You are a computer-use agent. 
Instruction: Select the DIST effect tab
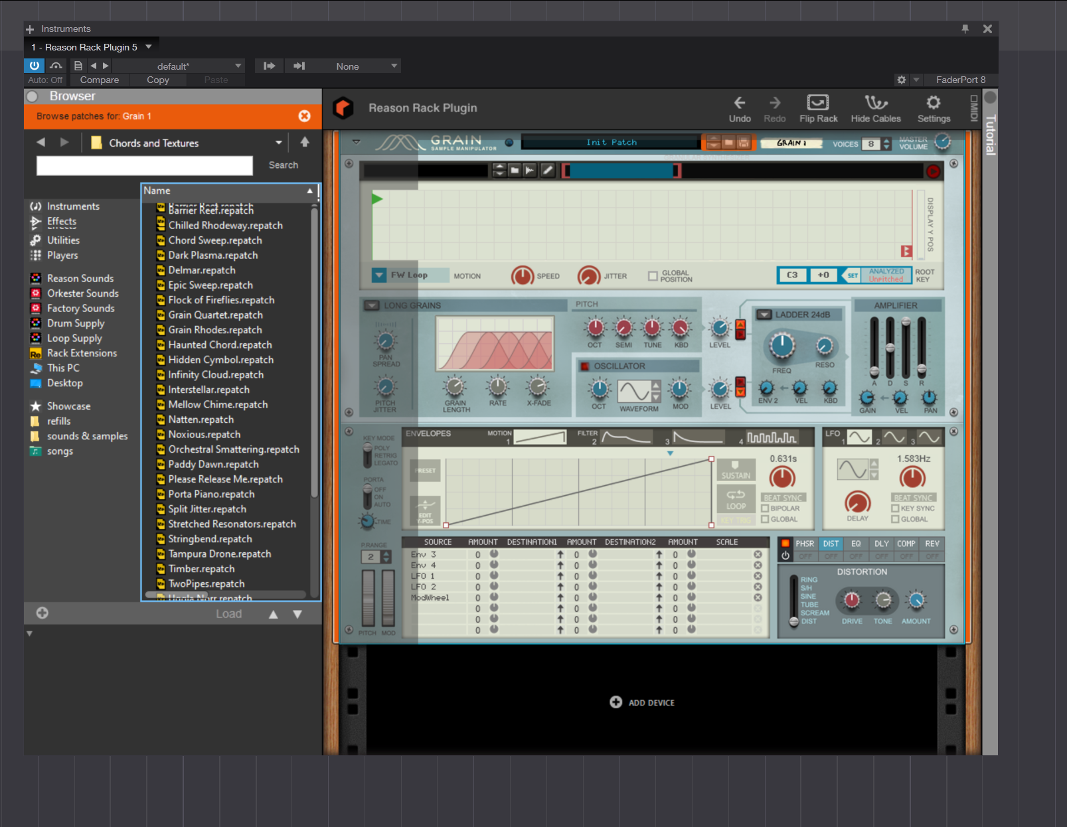[831, 544]
